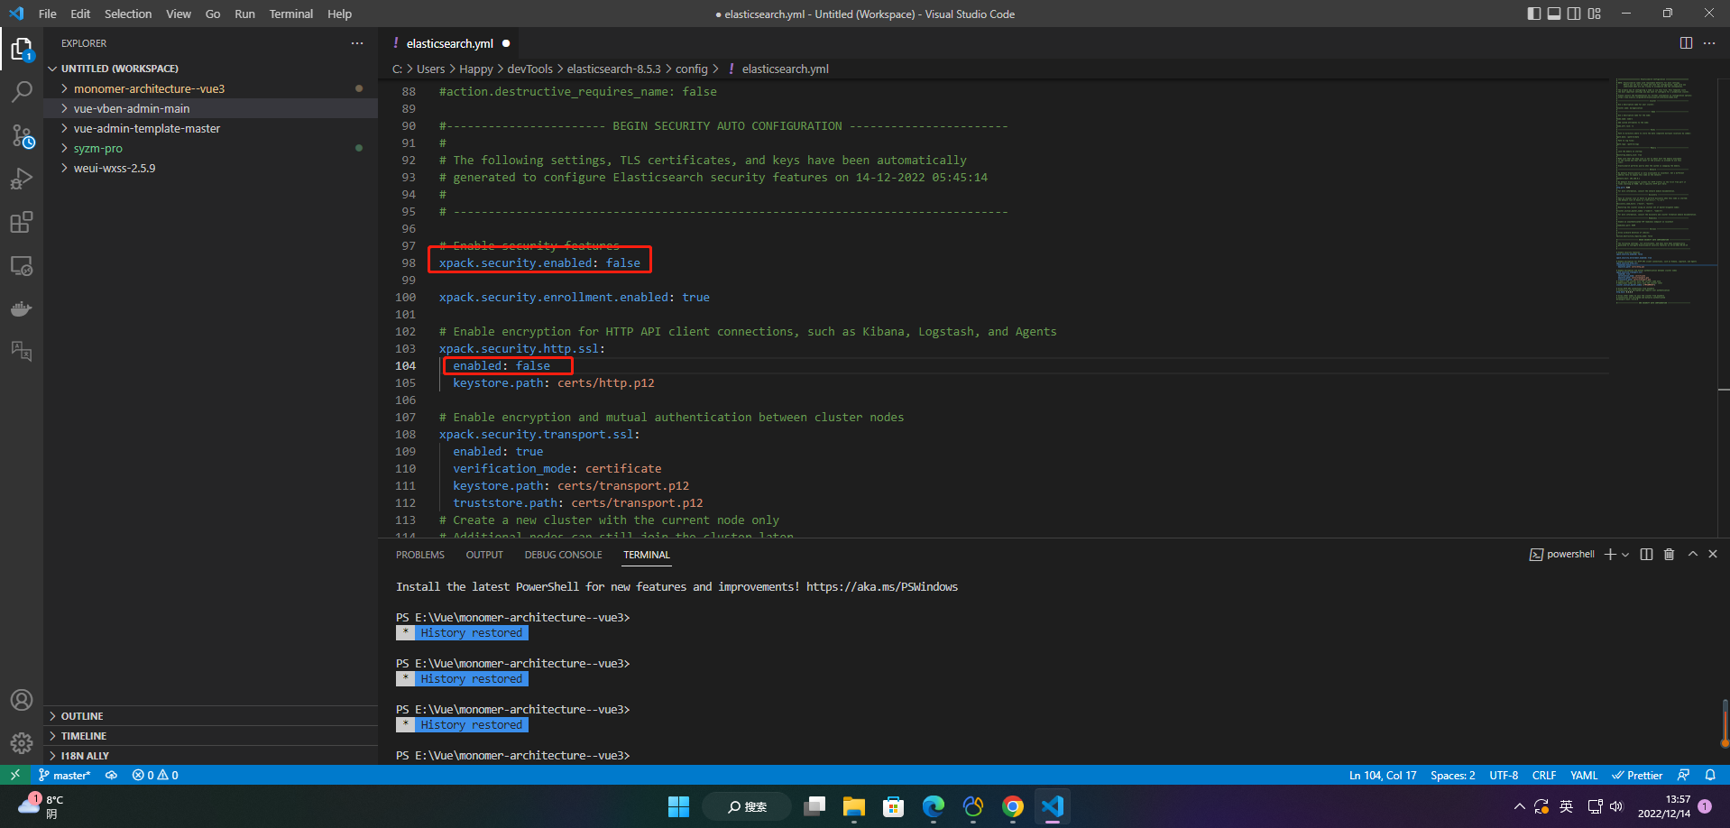This screenshot has height=828, width=1730.
Task: Click the master branch indicator
Action: [64, 775]
